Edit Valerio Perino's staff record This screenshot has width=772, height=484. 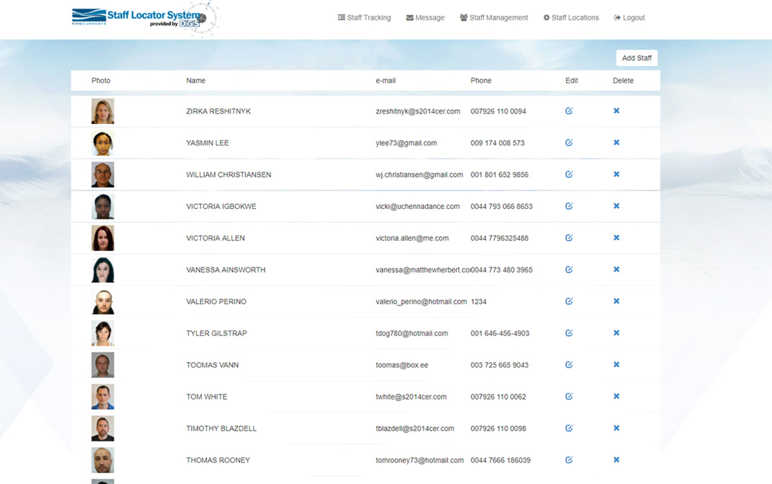[569, 302]
